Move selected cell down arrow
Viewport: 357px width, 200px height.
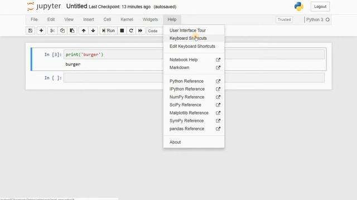click(x=93, y=31)
